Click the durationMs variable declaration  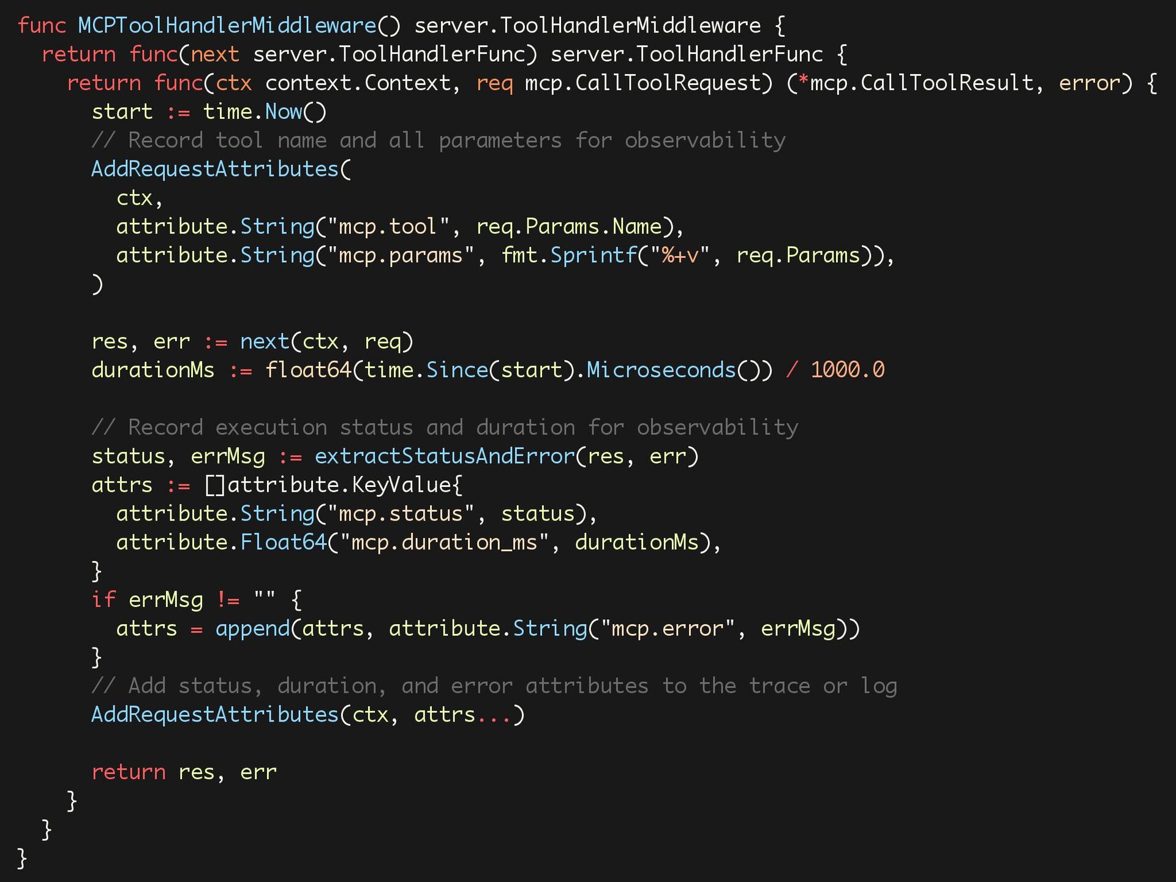[153, 370]
